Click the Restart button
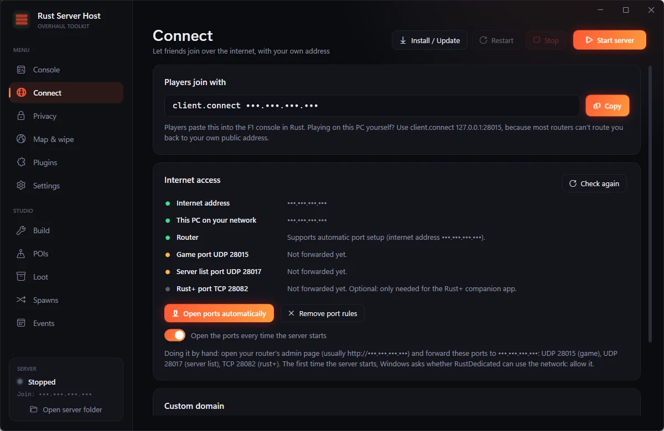The height and width of the screenshot is (431, 664). click(496, 40)
